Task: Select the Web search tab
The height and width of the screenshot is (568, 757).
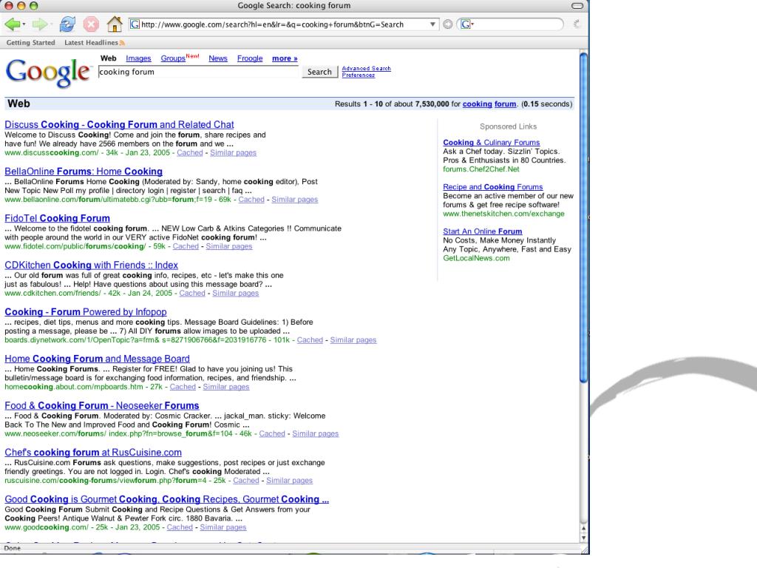Action: [x=108, y=58]
